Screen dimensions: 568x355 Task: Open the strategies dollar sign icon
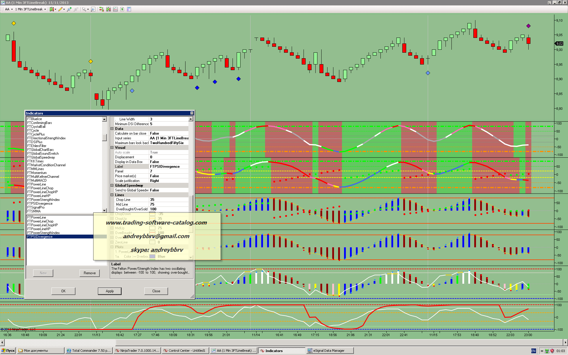(x=122, y=9)
